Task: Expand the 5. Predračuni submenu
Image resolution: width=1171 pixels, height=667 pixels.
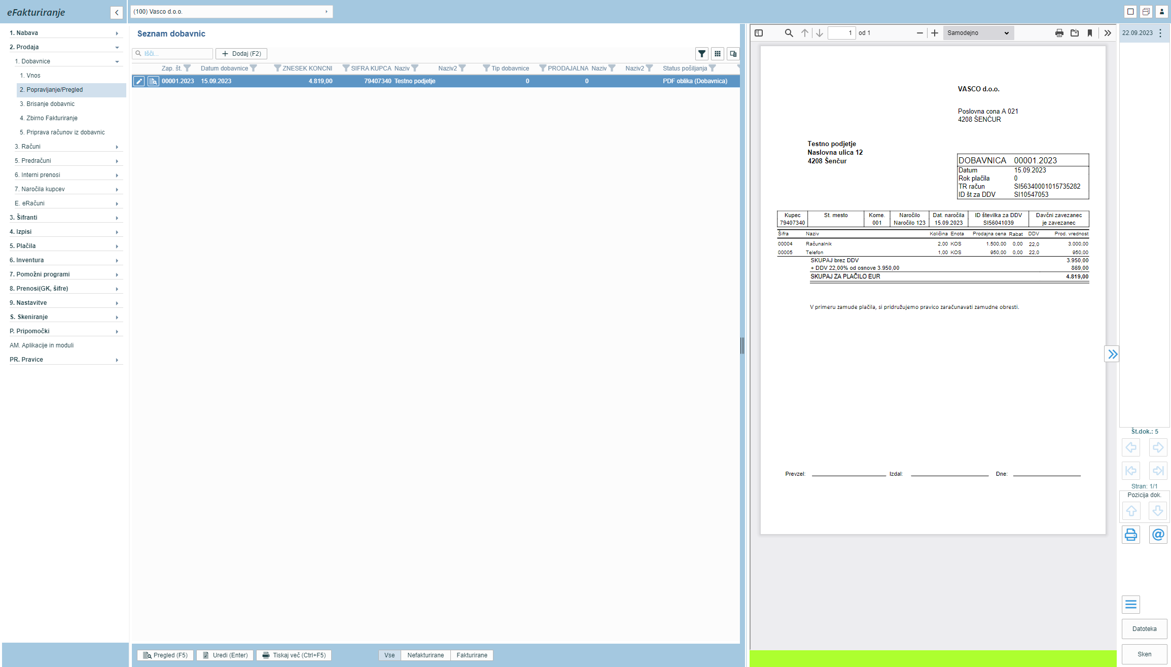Action: 68,161
